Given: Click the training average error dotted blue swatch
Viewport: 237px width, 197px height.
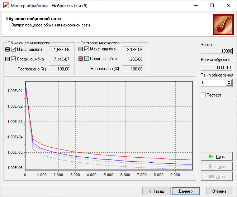Looking at the screenshot, I should (x=8, y=59).
